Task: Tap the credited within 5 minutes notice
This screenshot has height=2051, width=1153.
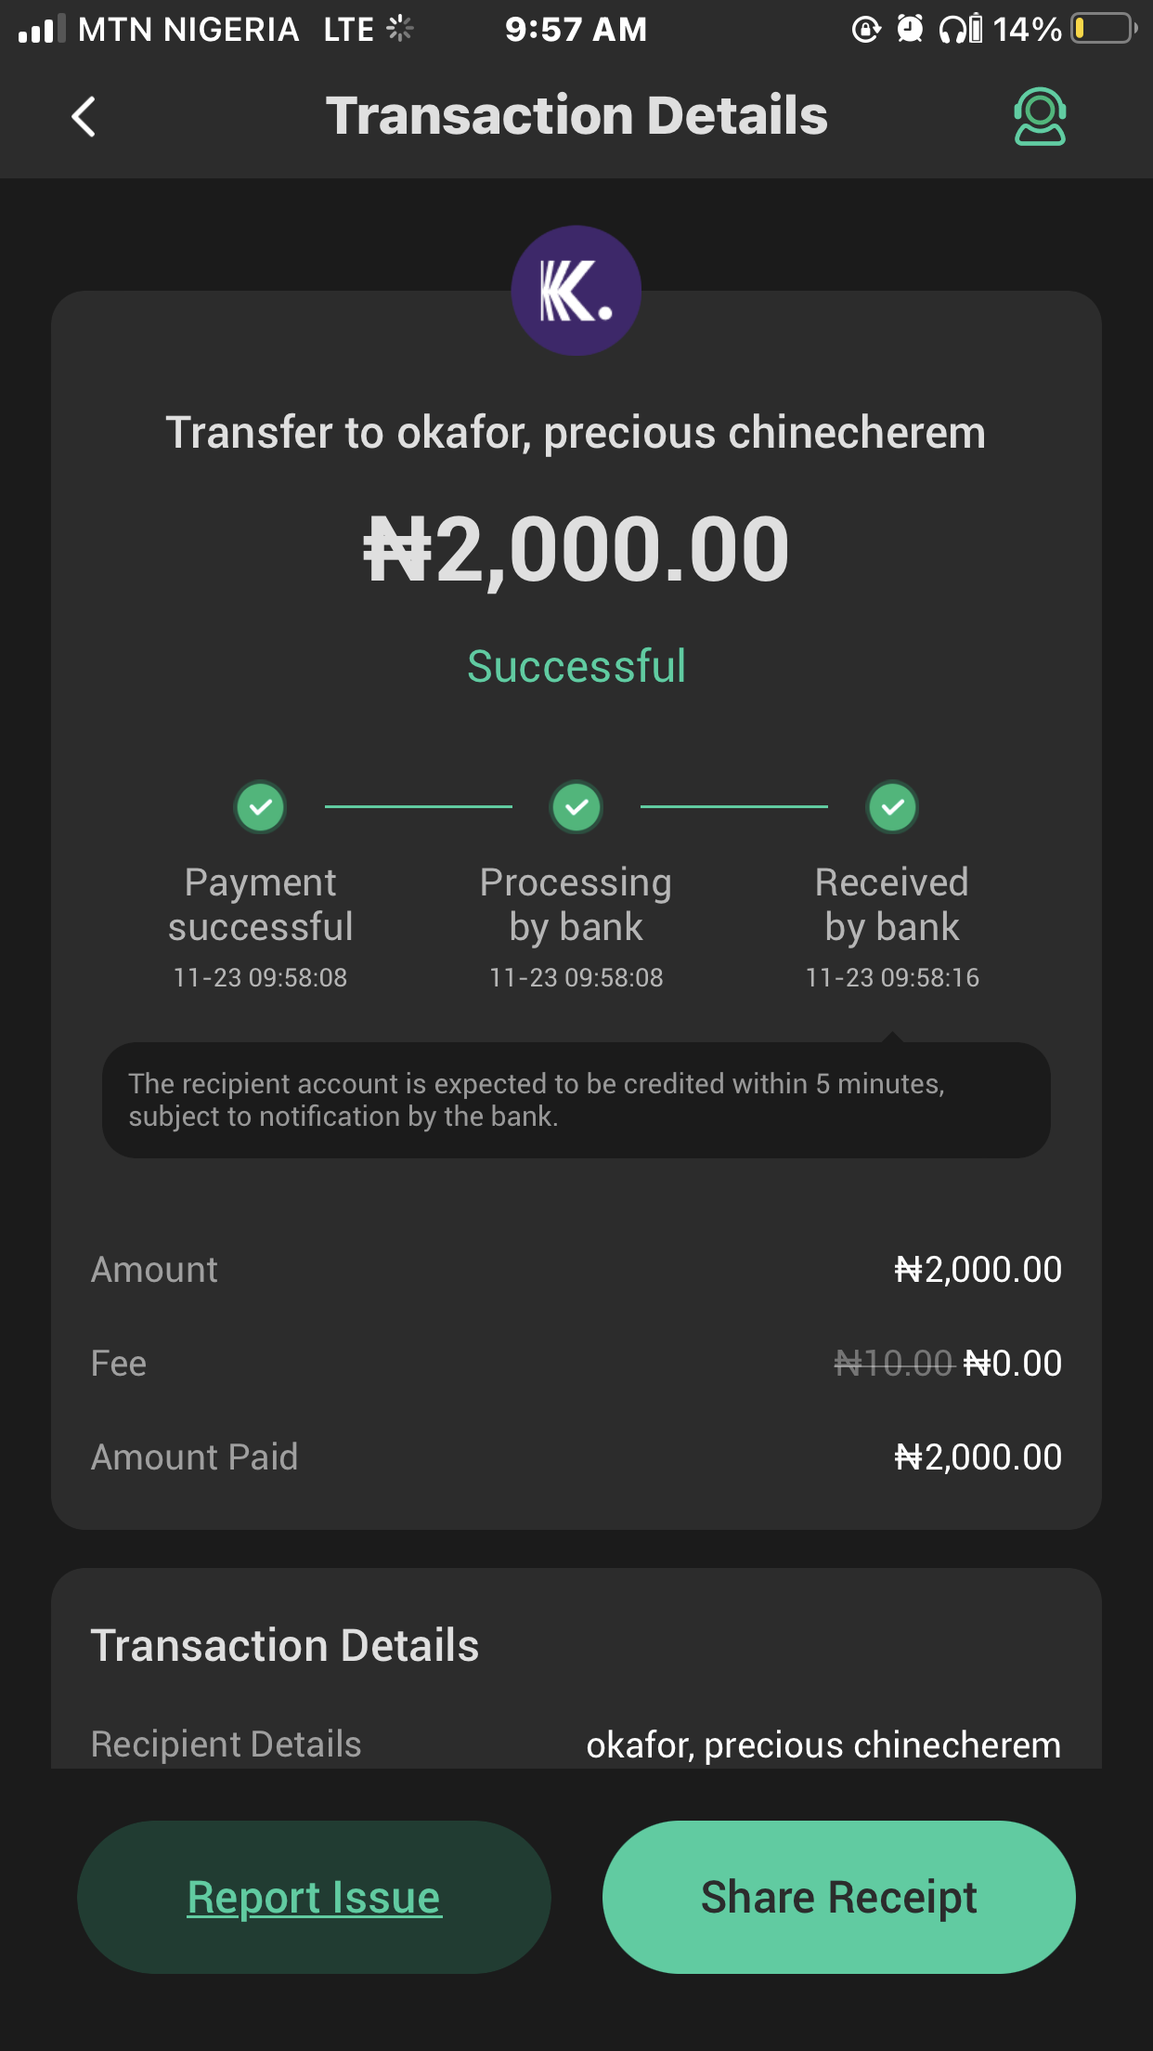Action: [x=576, y=1100]
